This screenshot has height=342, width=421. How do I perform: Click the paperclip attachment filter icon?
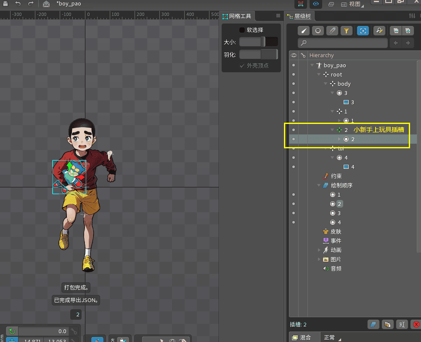pos(332,31)
